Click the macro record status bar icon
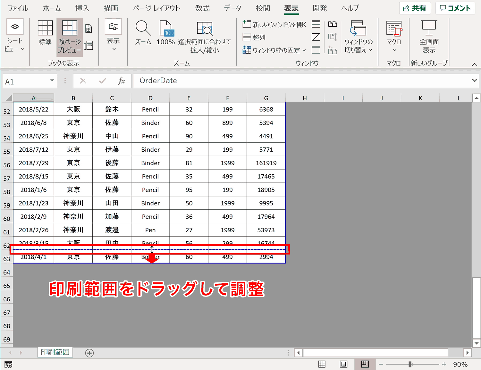 (8, 365)
